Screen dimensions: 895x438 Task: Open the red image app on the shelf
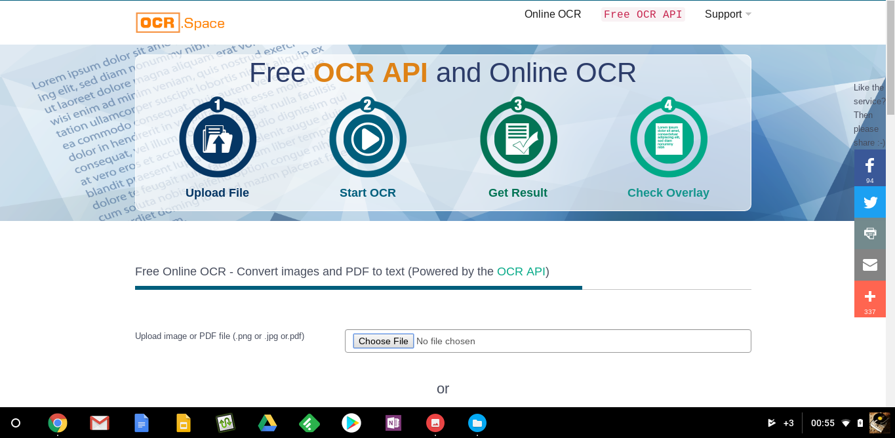pyautogui.click(x=435, y=423)
